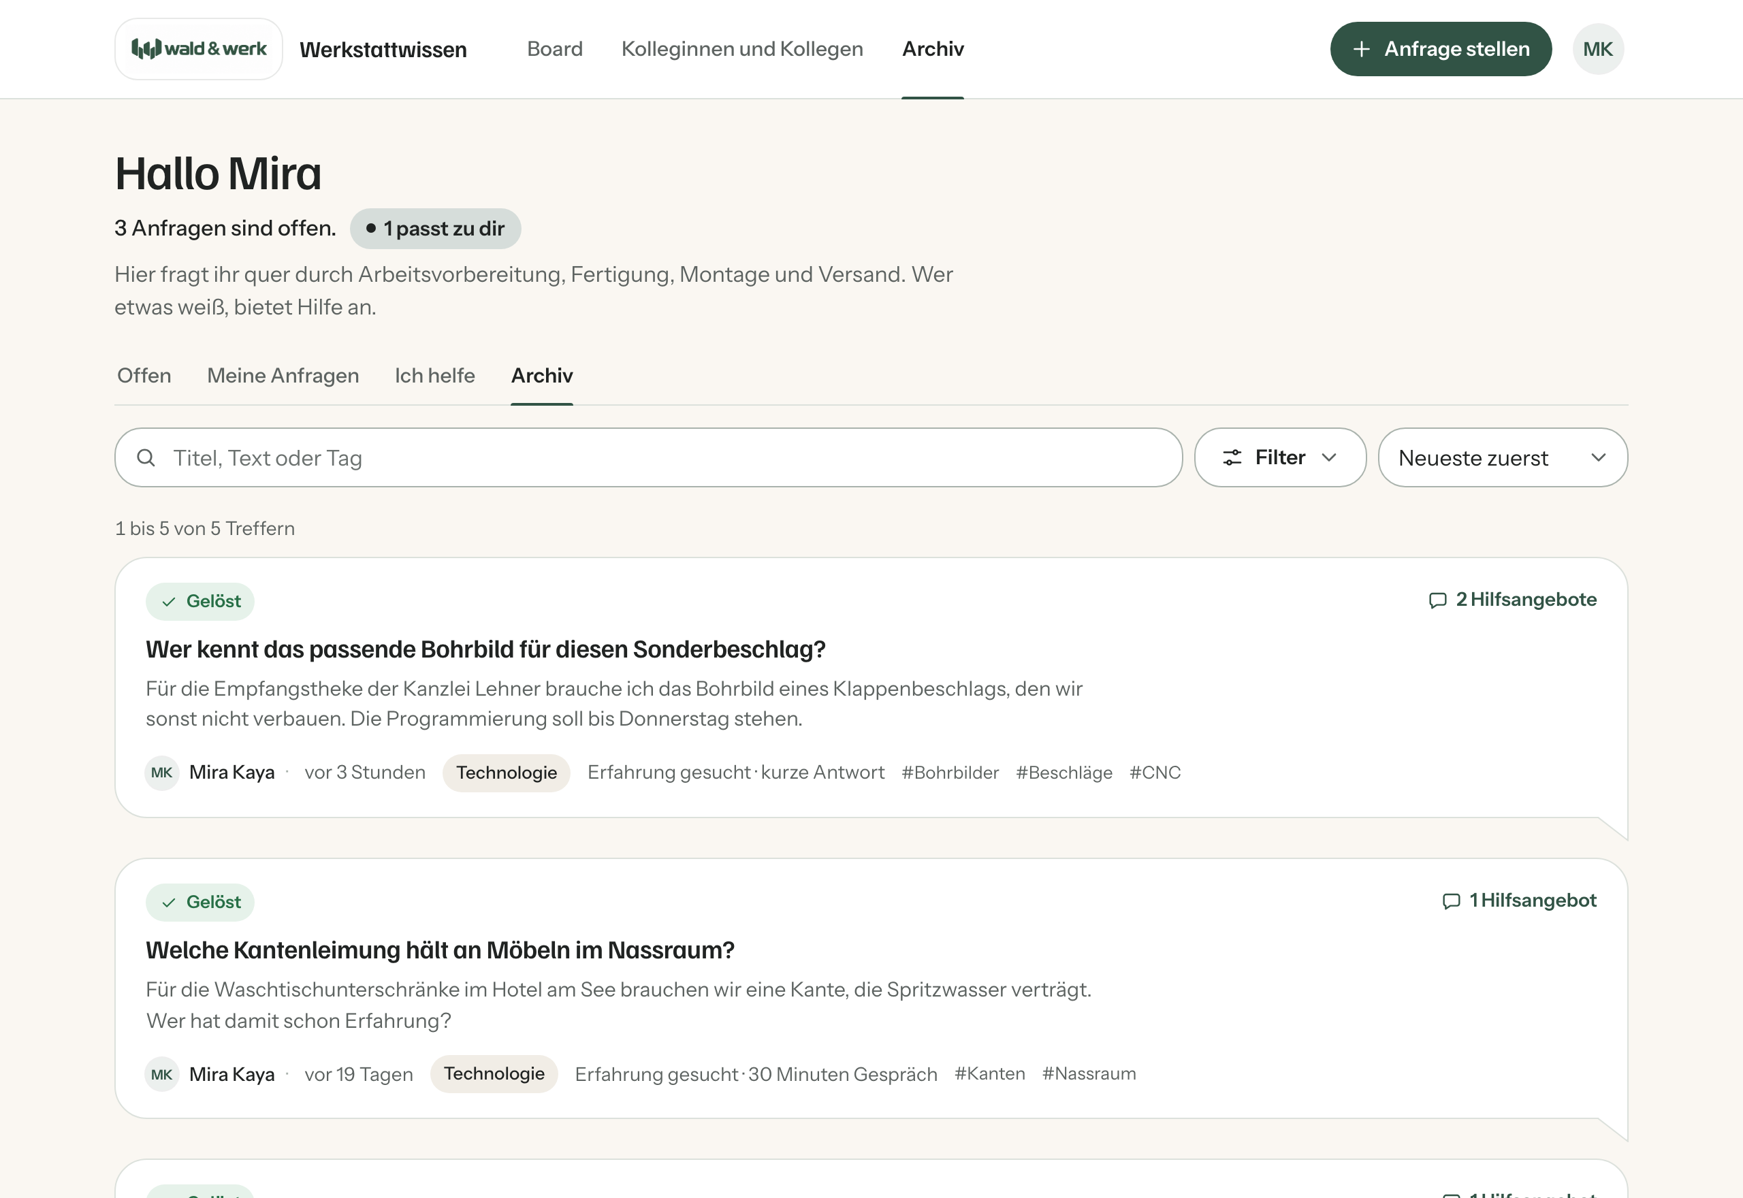Click checkmark in Gelöst badge of Bohrbild card
Viewport: 1743px width, 1198px height.
(x=169, y=601)
